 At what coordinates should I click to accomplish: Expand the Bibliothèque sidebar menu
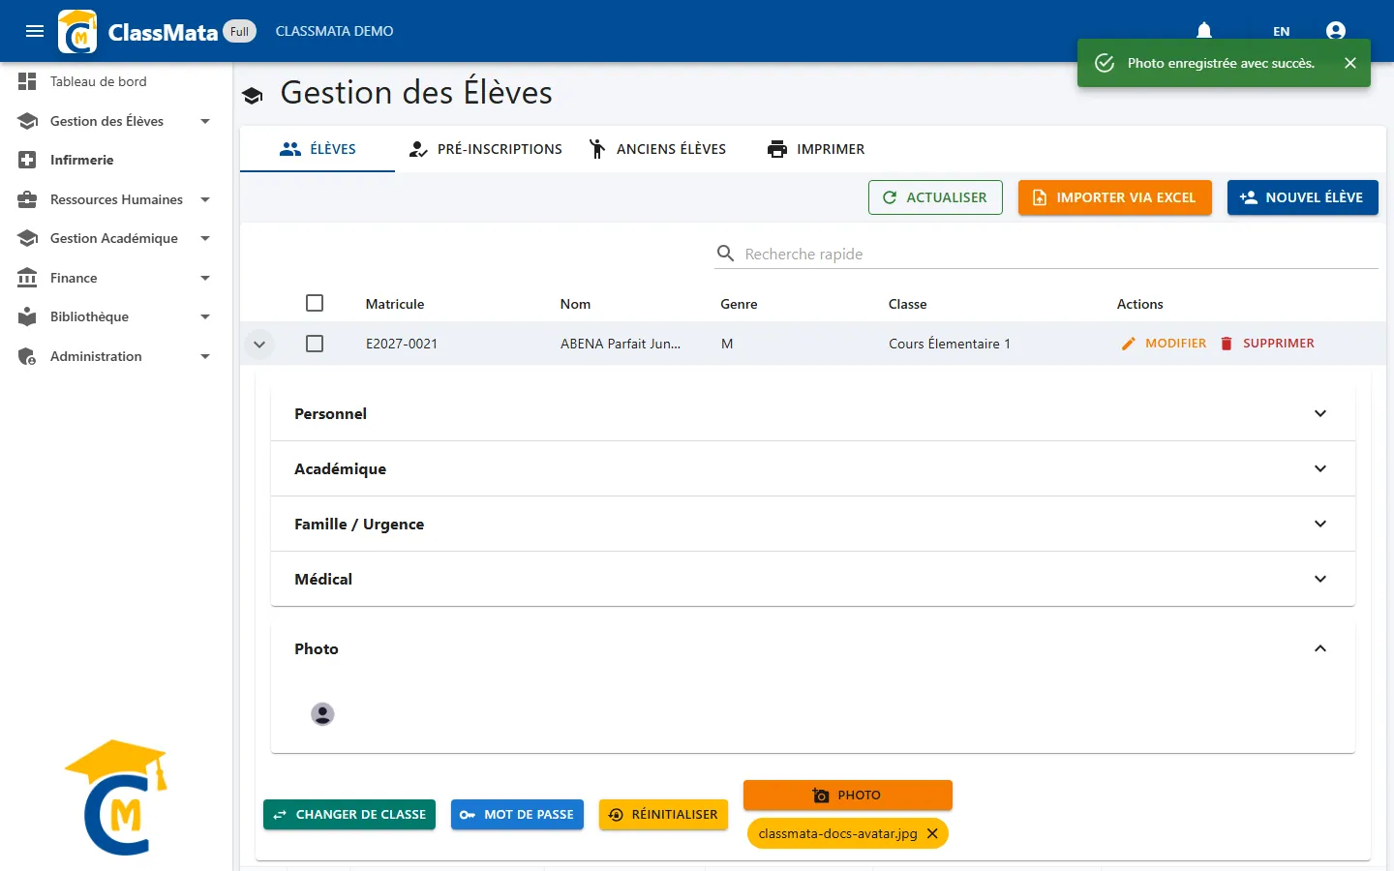pyautogui.click(x=116, y=316)
